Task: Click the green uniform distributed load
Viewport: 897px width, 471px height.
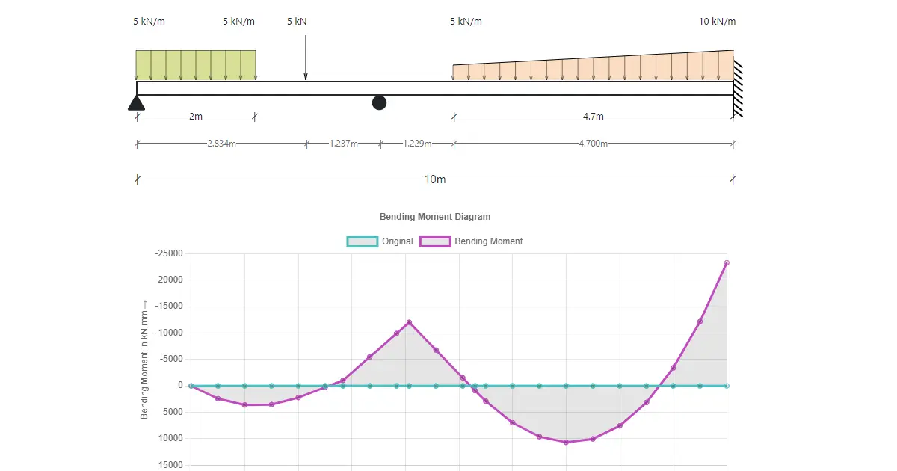Action: (196, 65)
